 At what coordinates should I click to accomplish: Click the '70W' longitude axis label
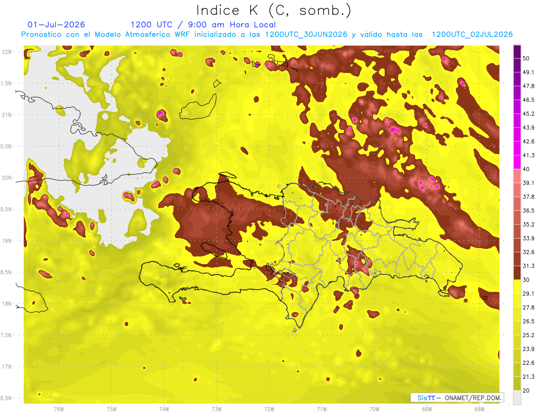(x=374, y=409)
